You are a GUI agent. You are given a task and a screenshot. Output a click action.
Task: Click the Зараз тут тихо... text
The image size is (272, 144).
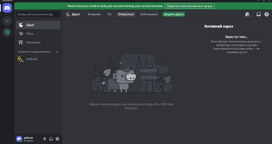(x=236, y=37)
